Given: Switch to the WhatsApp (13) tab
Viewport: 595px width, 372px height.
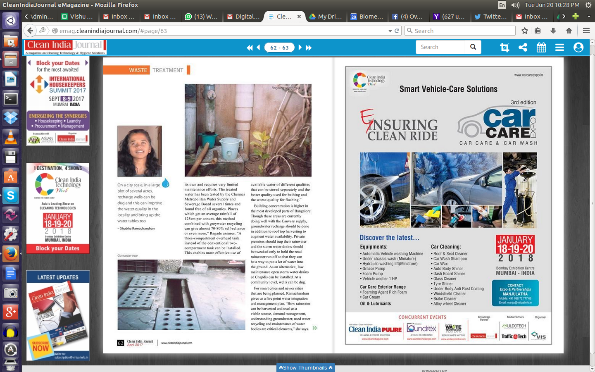Looking at the screenshot, I should (x=201, y=17).
